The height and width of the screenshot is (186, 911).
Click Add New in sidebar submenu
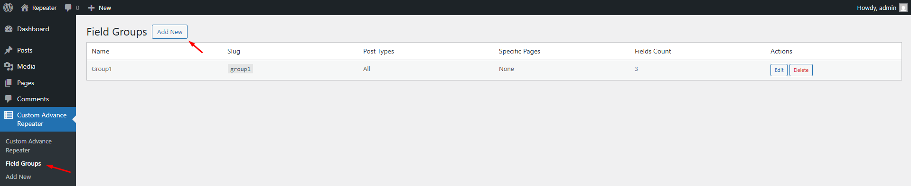19,177
